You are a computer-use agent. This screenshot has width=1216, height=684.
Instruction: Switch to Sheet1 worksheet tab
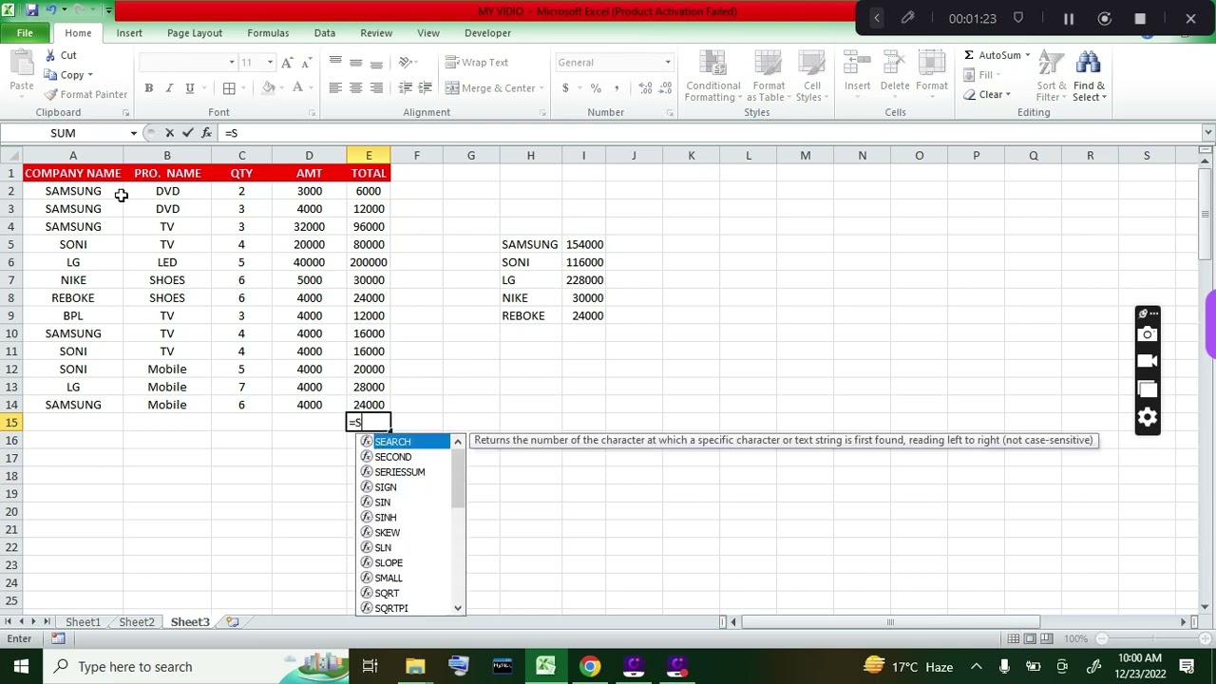pyautogui.click(x=83, y=622)
